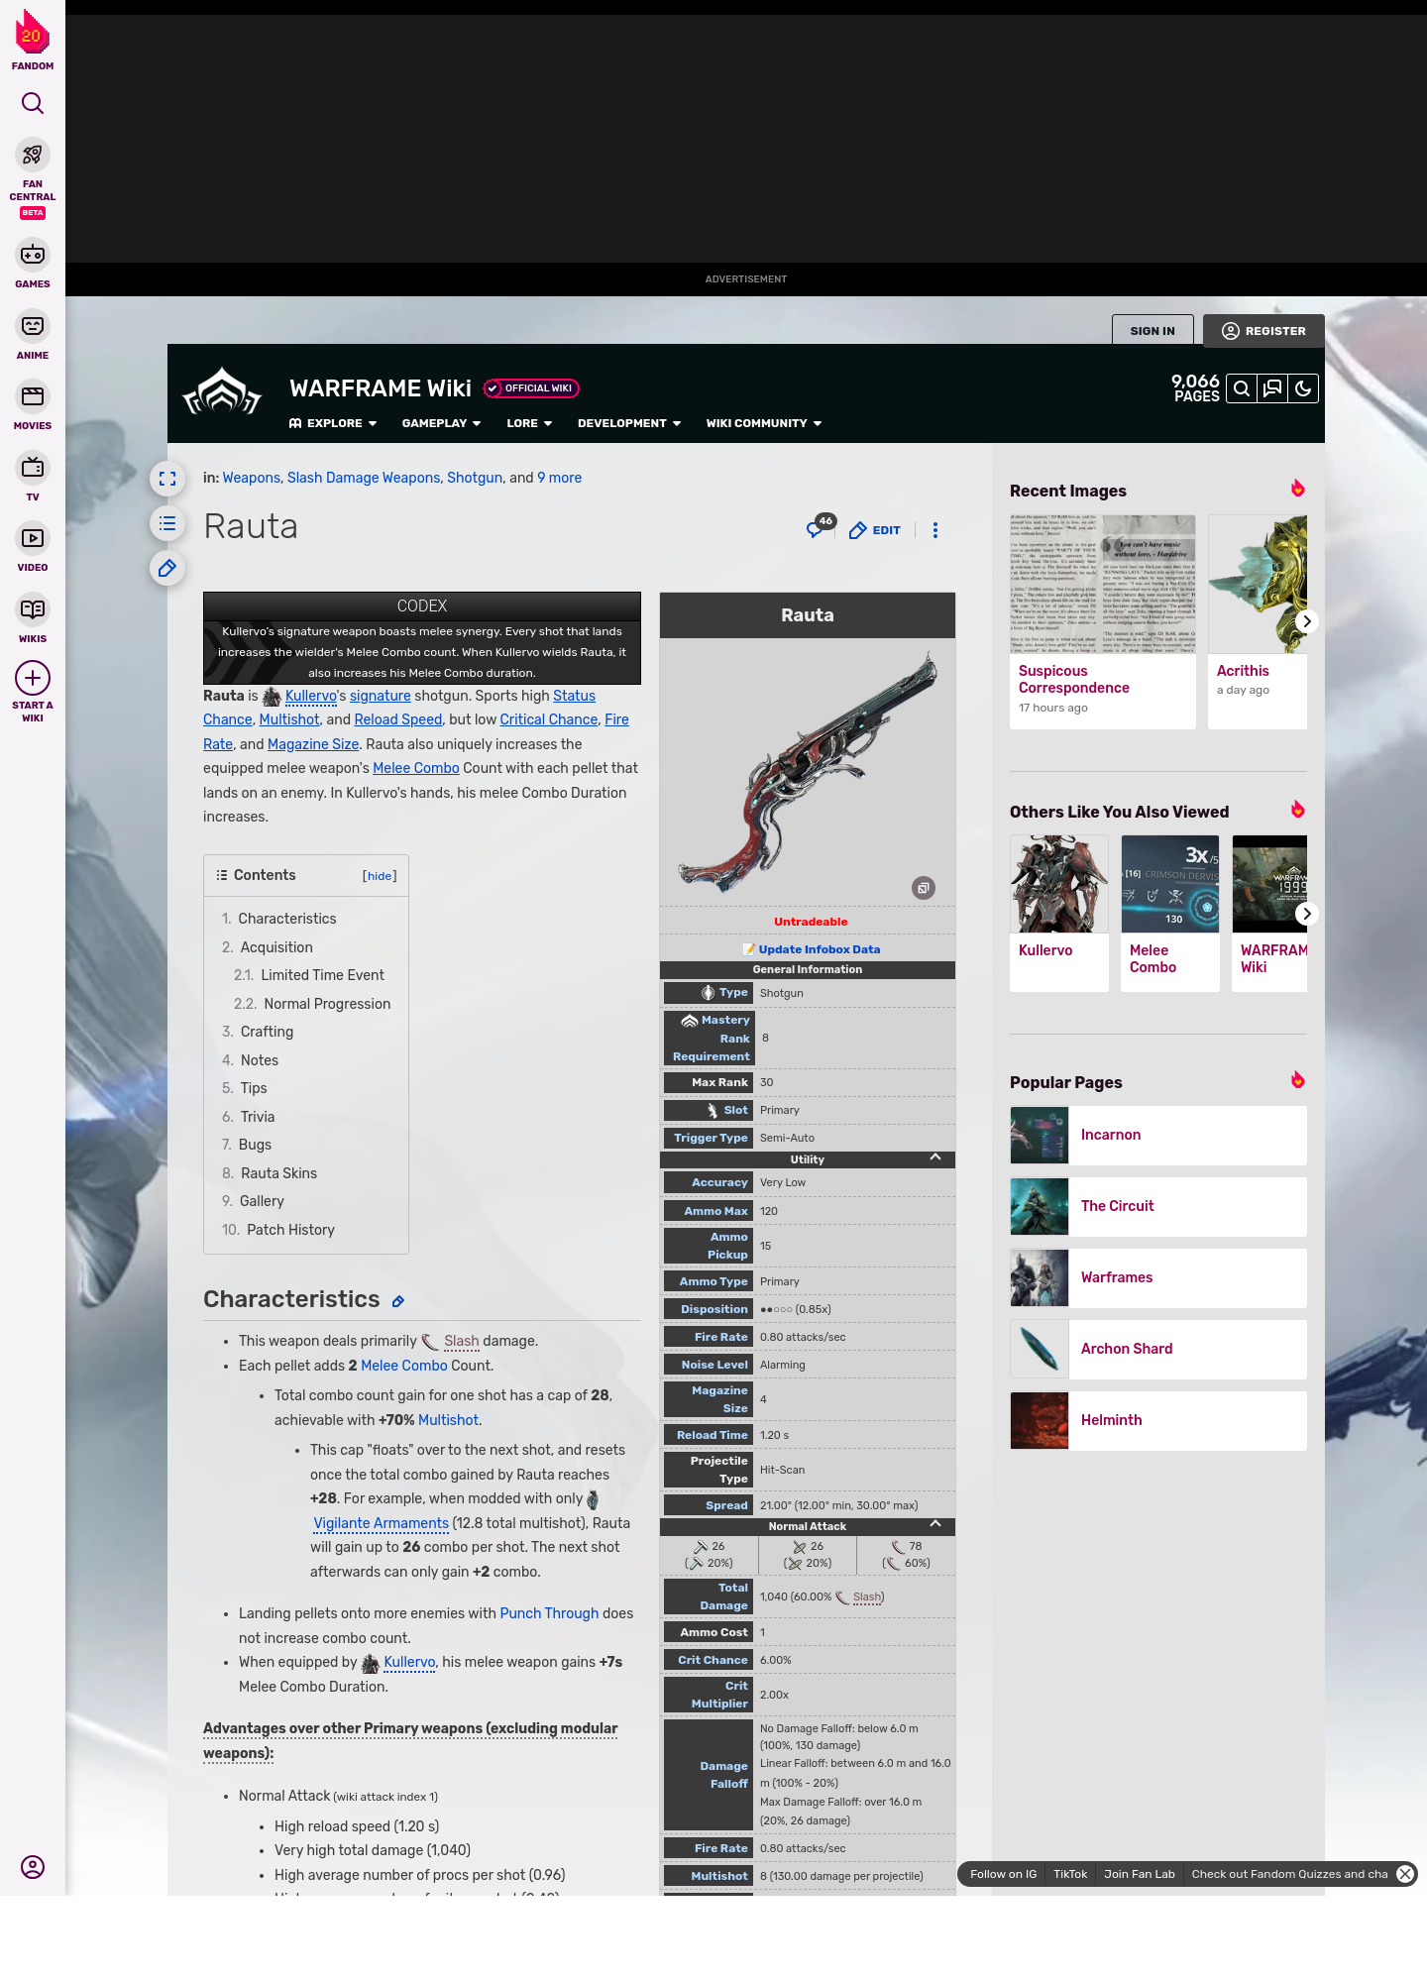Jump to Crafting in Contents
The image size is (1427, 1982).
268,1032
